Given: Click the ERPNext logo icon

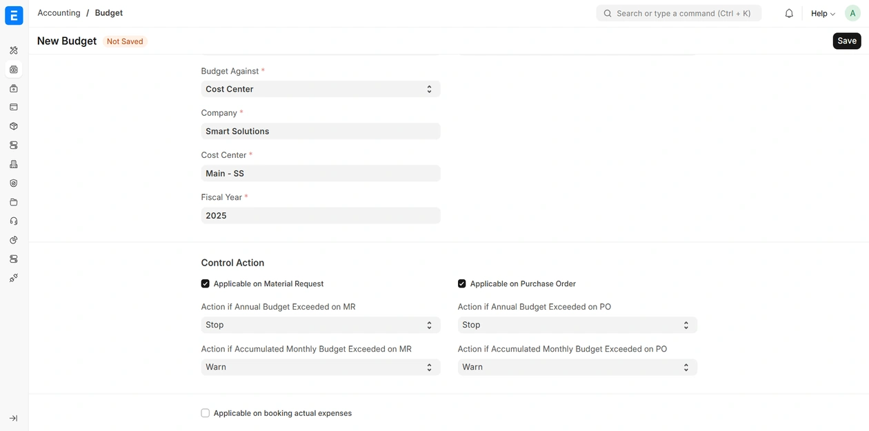Looking at the screenshot, I should (x=14, y=15).
